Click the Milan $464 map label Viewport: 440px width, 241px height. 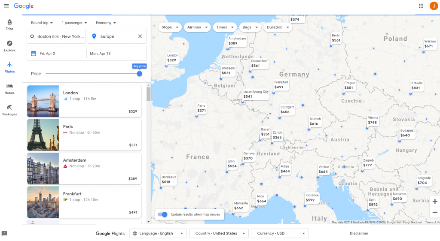(x=285, y=169)
